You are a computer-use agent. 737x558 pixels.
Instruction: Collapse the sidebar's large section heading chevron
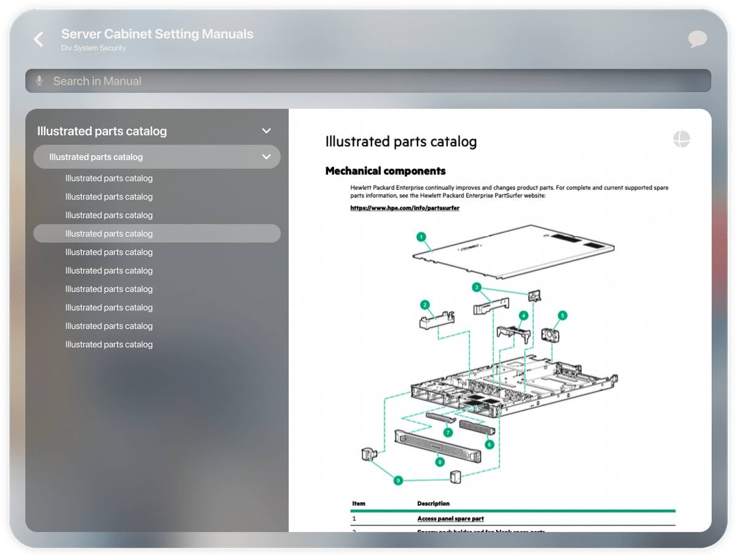coord(267,131)
